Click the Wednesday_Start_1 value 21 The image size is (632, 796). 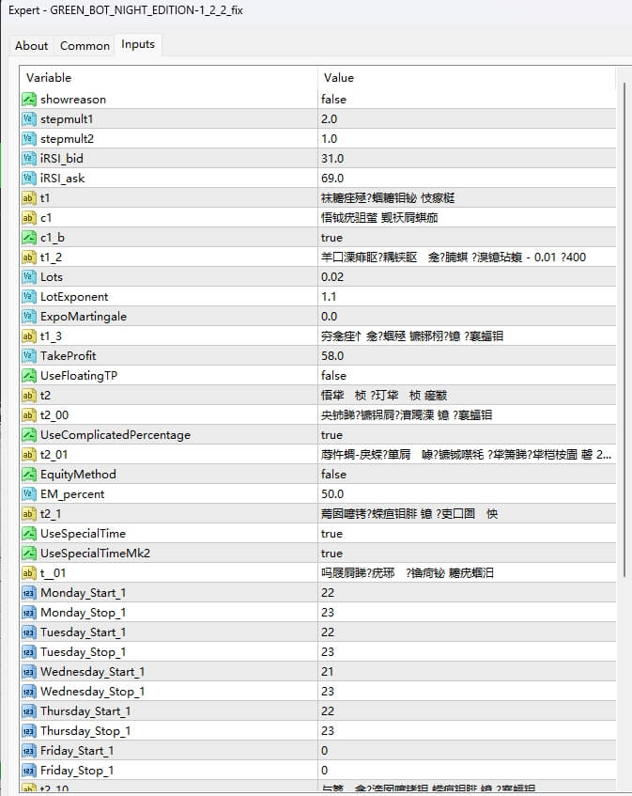coord(328,672)
